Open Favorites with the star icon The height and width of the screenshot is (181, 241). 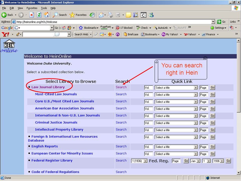78,15
